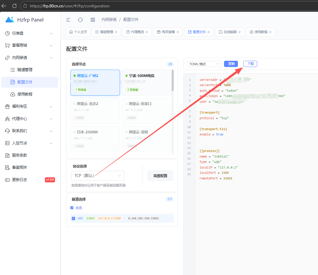The height and width of the screenshot is (275, 318).
Task: Close the 代理概览 tab
Action: [147, 32]
